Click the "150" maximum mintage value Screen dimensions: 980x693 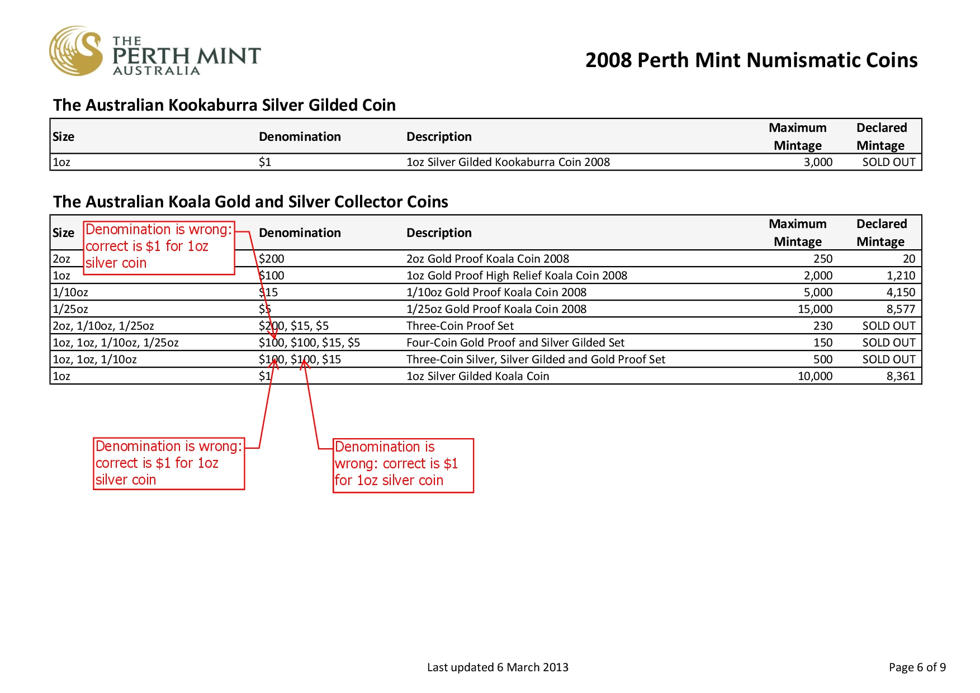(823, 343)
